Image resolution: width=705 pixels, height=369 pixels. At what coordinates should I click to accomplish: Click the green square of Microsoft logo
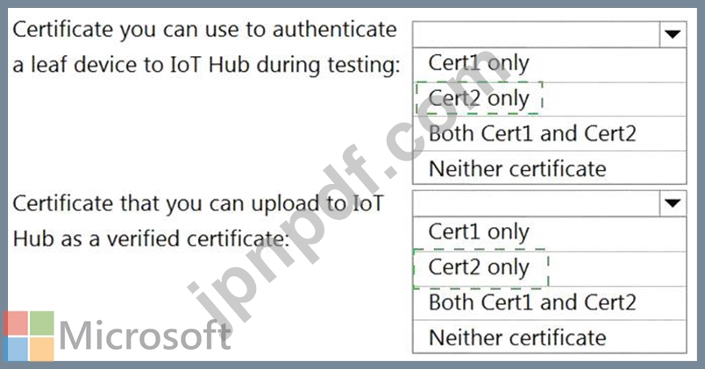point(42,323)
